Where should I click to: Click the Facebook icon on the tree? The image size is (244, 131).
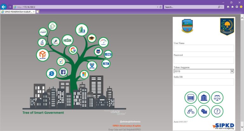[x=63, y=72]
